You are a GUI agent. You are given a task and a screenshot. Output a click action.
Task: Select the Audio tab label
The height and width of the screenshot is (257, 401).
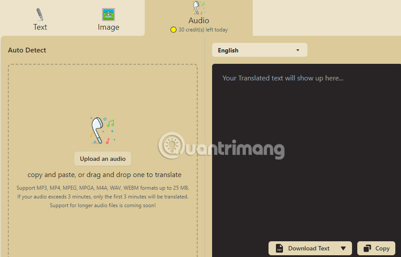tap(199, 21)
